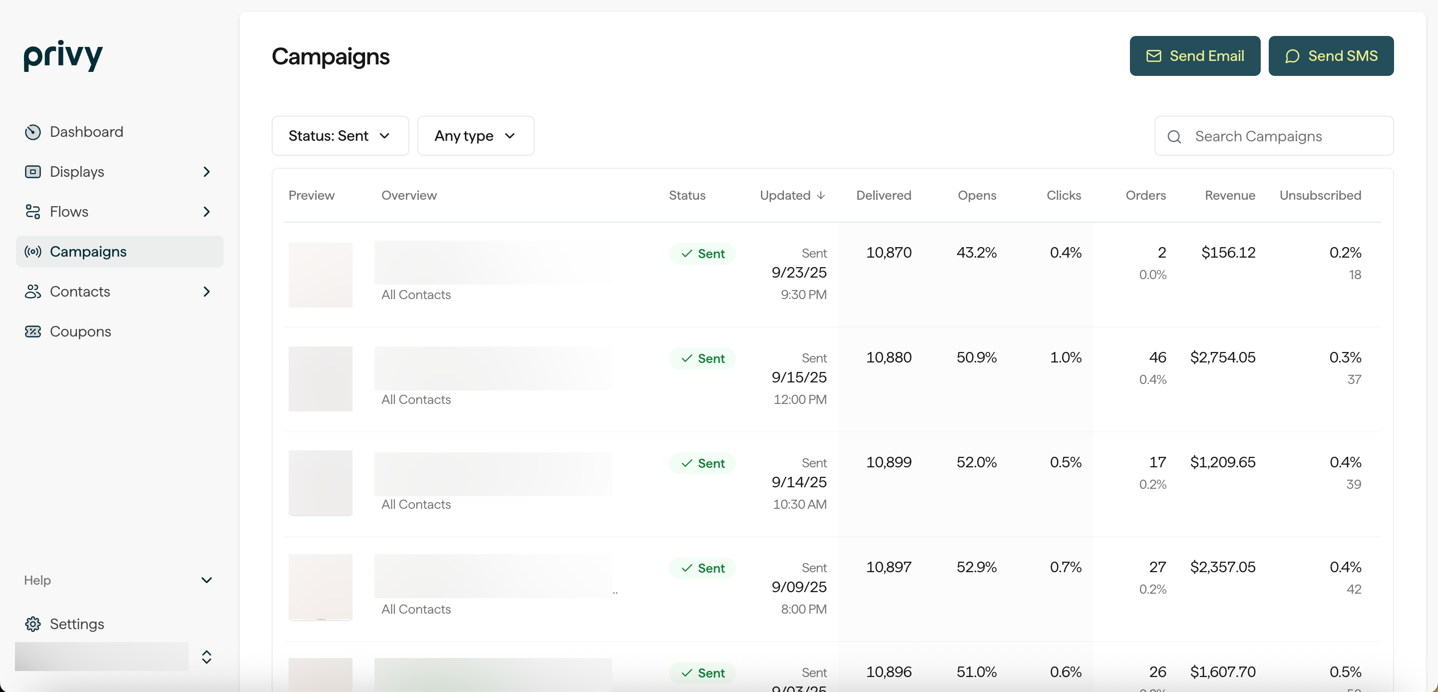Open the Settings gear icon
This screenshot has width=1438, height=692.
(x=33, y=624)
